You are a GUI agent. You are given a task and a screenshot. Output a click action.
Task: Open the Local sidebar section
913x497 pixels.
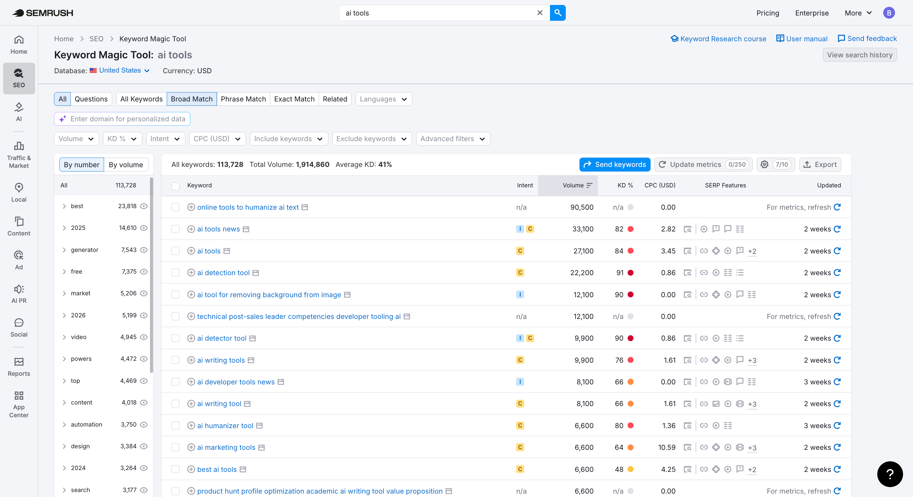tap(19, 193)
